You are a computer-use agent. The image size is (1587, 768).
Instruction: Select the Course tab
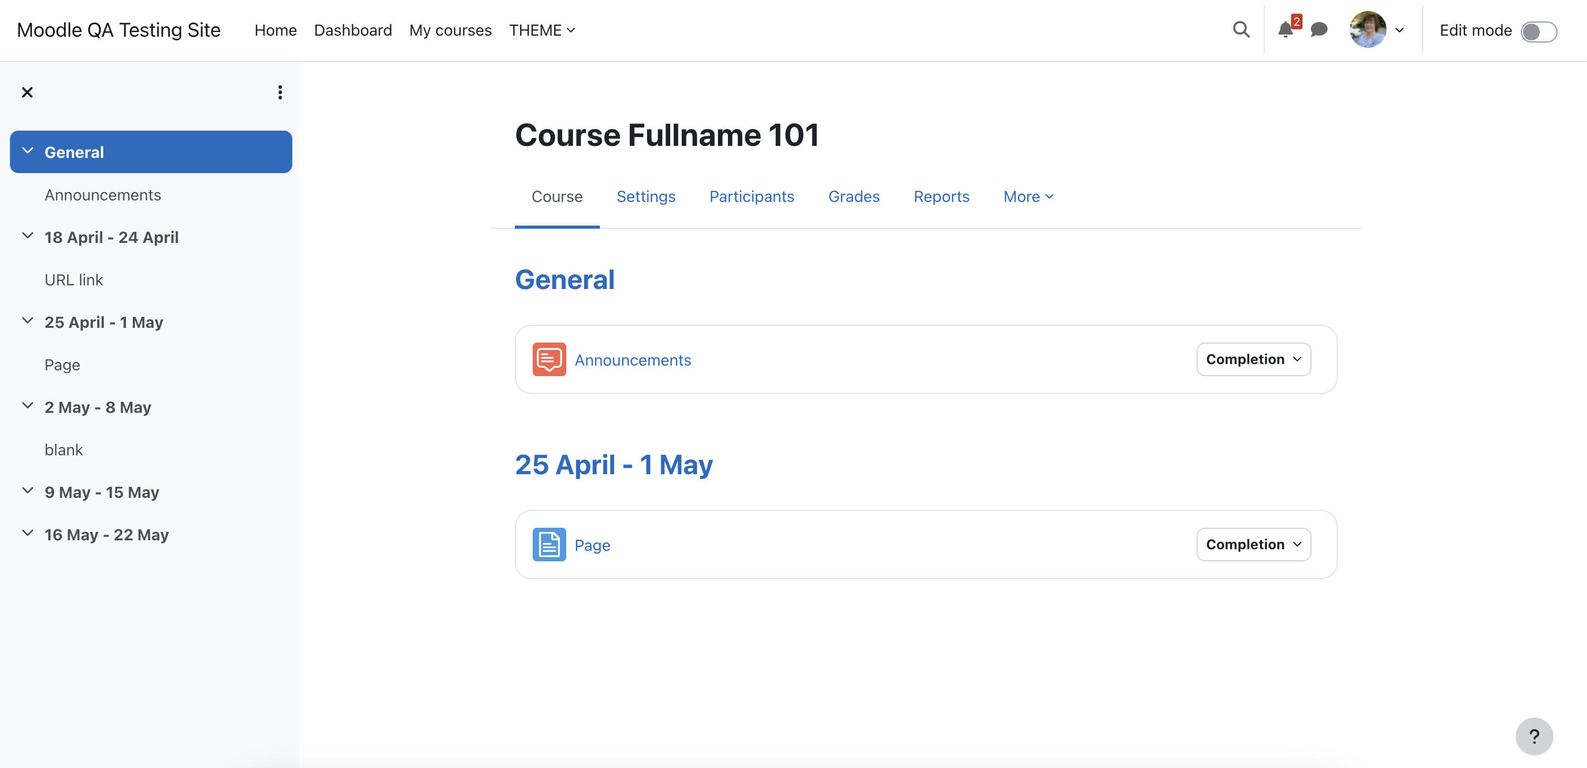pyautogui.click(x=557, y=197)
